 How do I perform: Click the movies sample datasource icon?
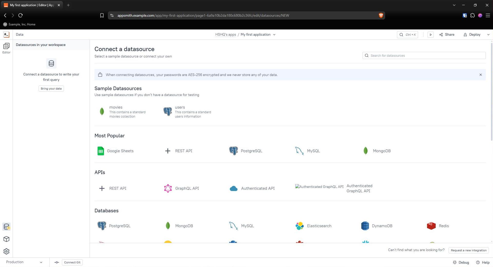(102, 111)
